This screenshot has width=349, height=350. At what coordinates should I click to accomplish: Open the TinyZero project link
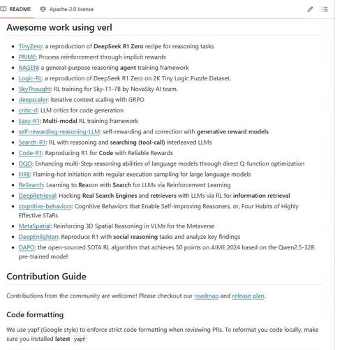[30, 46]
